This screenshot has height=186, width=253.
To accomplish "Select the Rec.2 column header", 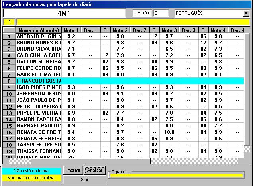I will pos(139,30).
